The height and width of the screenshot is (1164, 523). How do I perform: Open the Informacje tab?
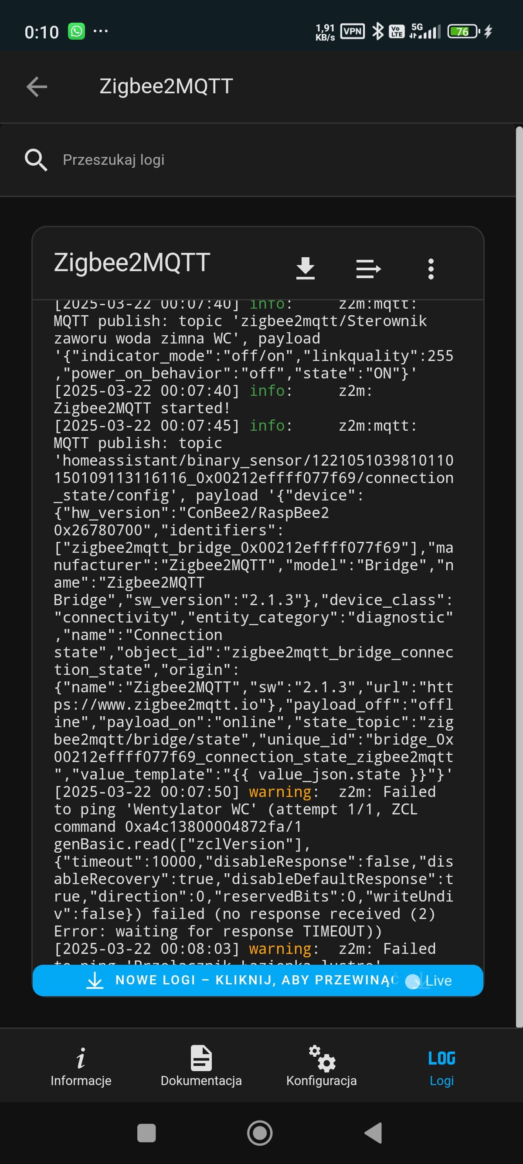coord(81,1066)
